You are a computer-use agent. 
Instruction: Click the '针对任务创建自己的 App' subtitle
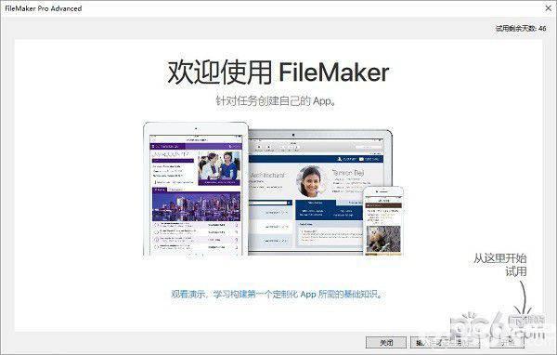point(276,101)
